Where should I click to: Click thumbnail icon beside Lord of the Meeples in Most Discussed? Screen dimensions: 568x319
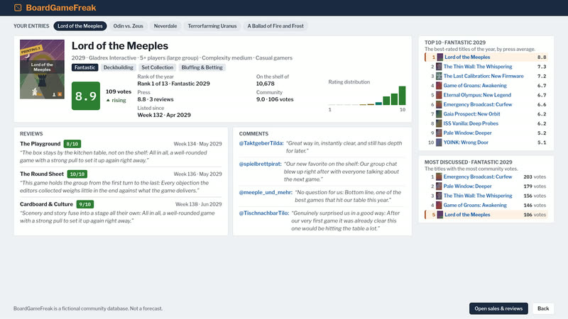(439, 215)
